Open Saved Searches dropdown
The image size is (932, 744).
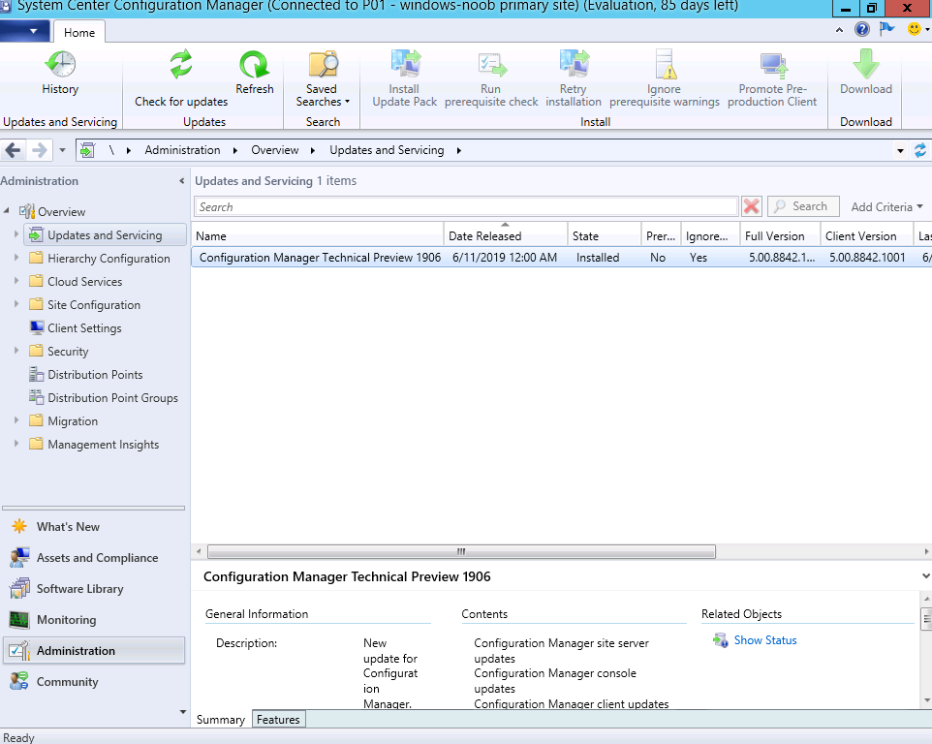(323, 79)
